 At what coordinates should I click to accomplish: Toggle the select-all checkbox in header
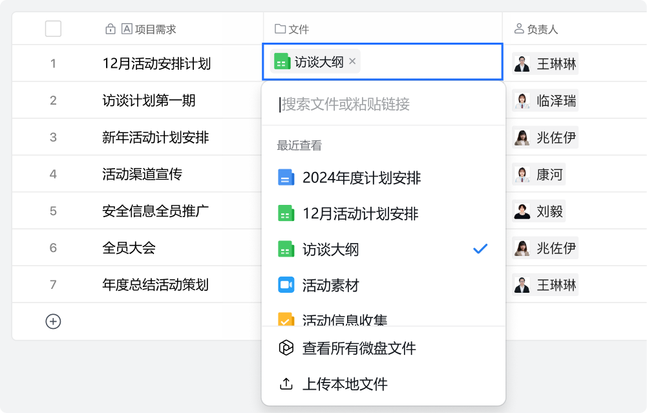point(53,29)
